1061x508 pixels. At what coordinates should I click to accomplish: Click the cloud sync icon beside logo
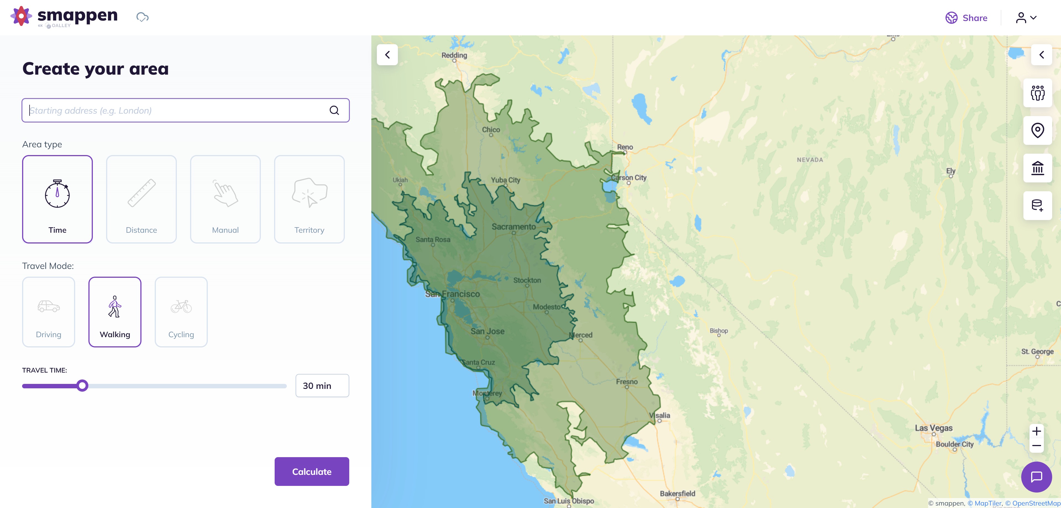(143, 17)
